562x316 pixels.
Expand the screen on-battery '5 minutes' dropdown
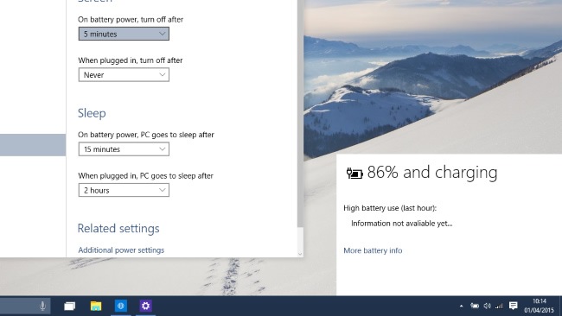click(124, 34)
